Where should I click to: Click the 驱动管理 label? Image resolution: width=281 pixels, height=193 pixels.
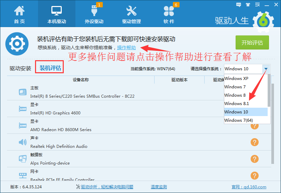pyautogui.click(x=131, y=21)
